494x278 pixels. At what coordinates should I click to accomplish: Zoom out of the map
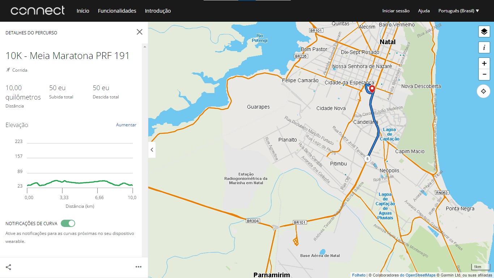484,75
